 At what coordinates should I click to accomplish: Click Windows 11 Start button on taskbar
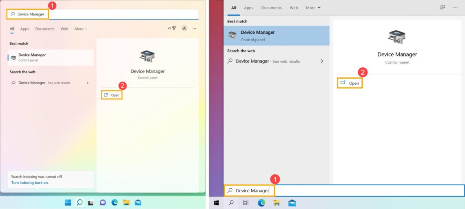68,202
